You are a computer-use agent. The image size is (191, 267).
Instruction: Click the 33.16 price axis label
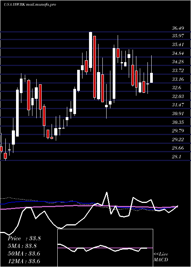click(x=178, y=79)
